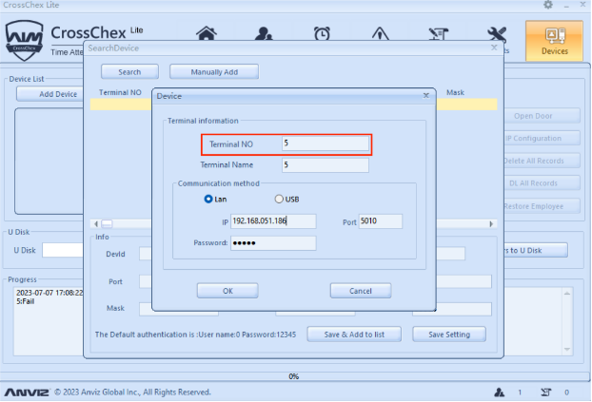Click into the Terminal NO field
Screen dimensions: 592x402
tap(326, 144)
